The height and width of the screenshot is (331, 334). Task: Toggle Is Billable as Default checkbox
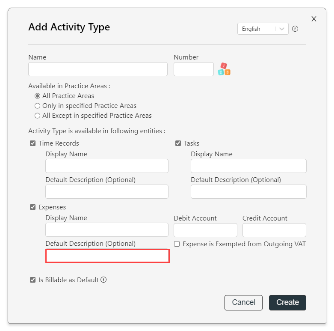click(x=33, y=280)
